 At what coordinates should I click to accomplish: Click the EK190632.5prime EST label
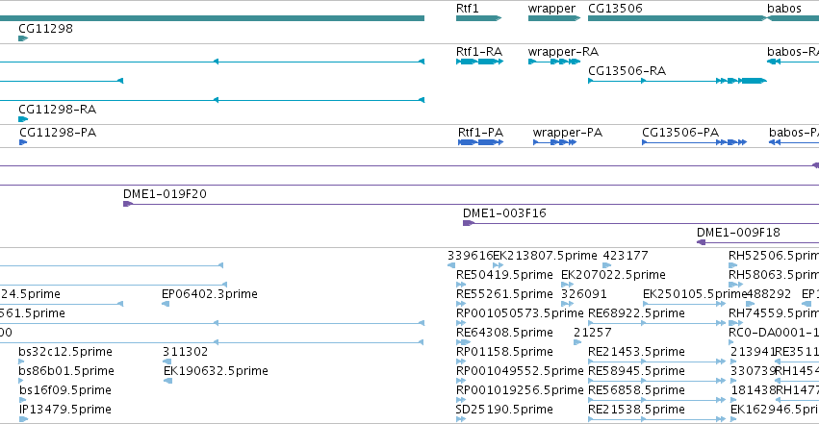coord(216,372)
